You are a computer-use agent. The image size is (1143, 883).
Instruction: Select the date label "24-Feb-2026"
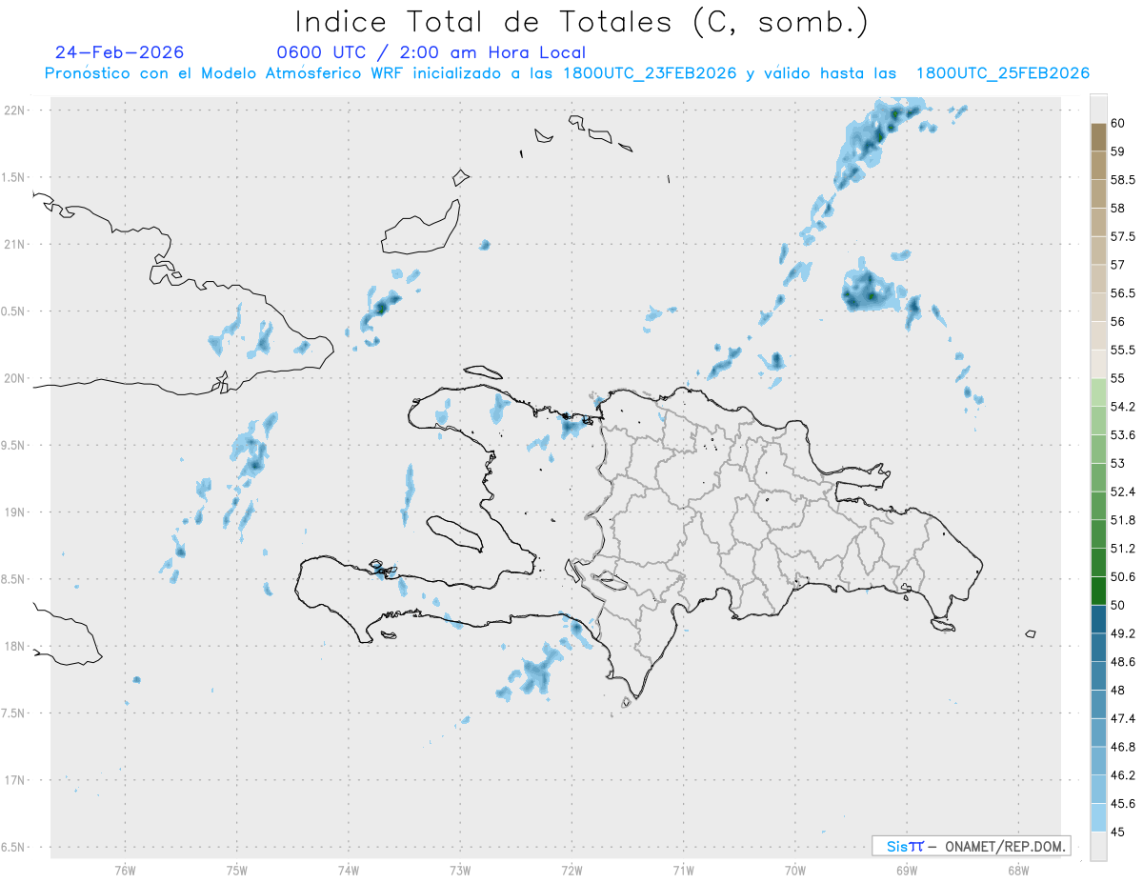point(119,52)
